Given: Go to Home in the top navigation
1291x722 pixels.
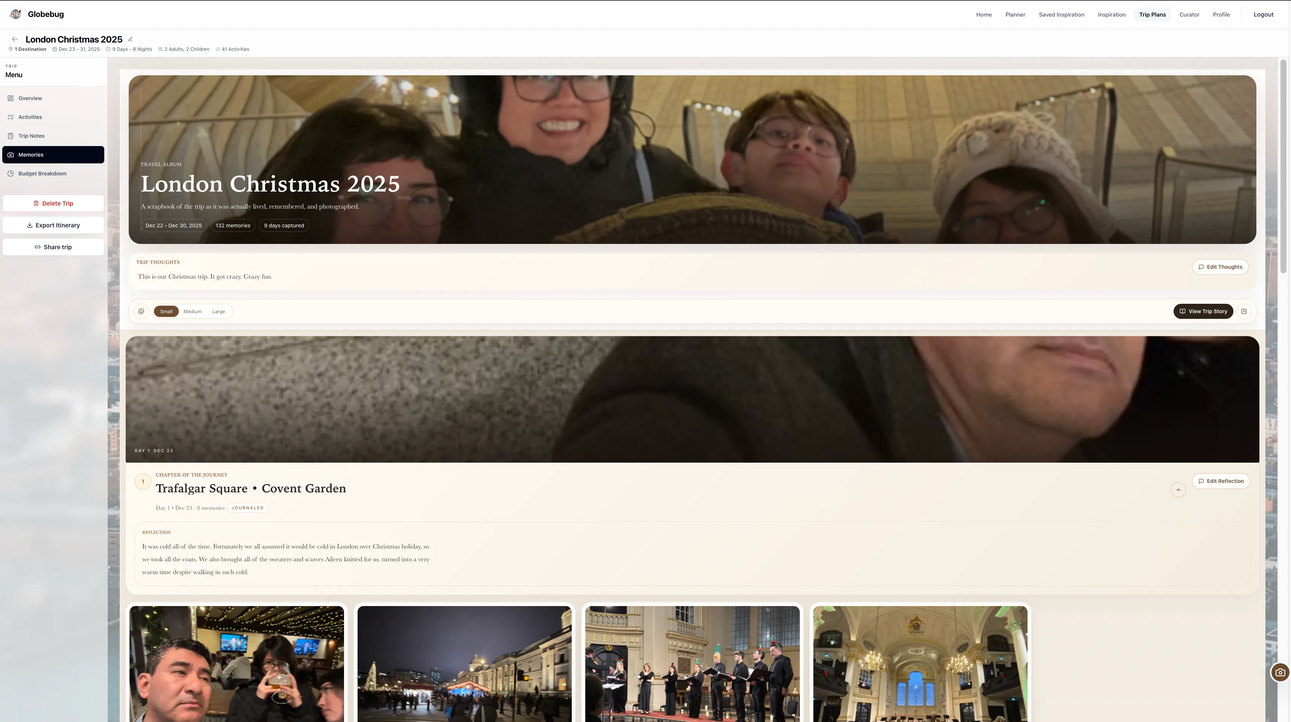Looking at the screenshot, I should tap(984, 15).
